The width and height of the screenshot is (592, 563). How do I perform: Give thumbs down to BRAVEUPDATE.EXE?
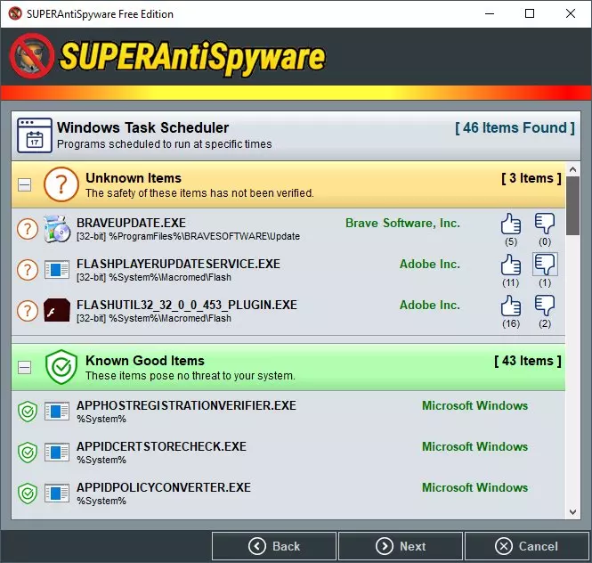pos(545,224)
